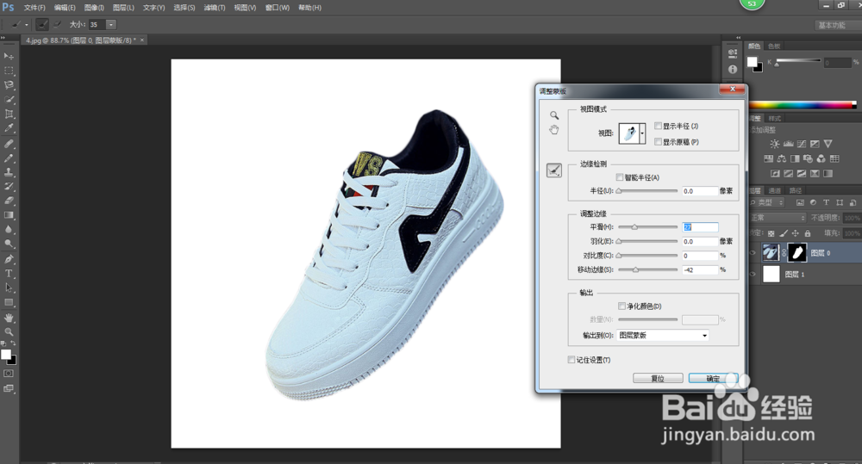The width and height of the screenshot is (862, 464).
Task: Toggle lock all layer icon
Action: [808, 233]
